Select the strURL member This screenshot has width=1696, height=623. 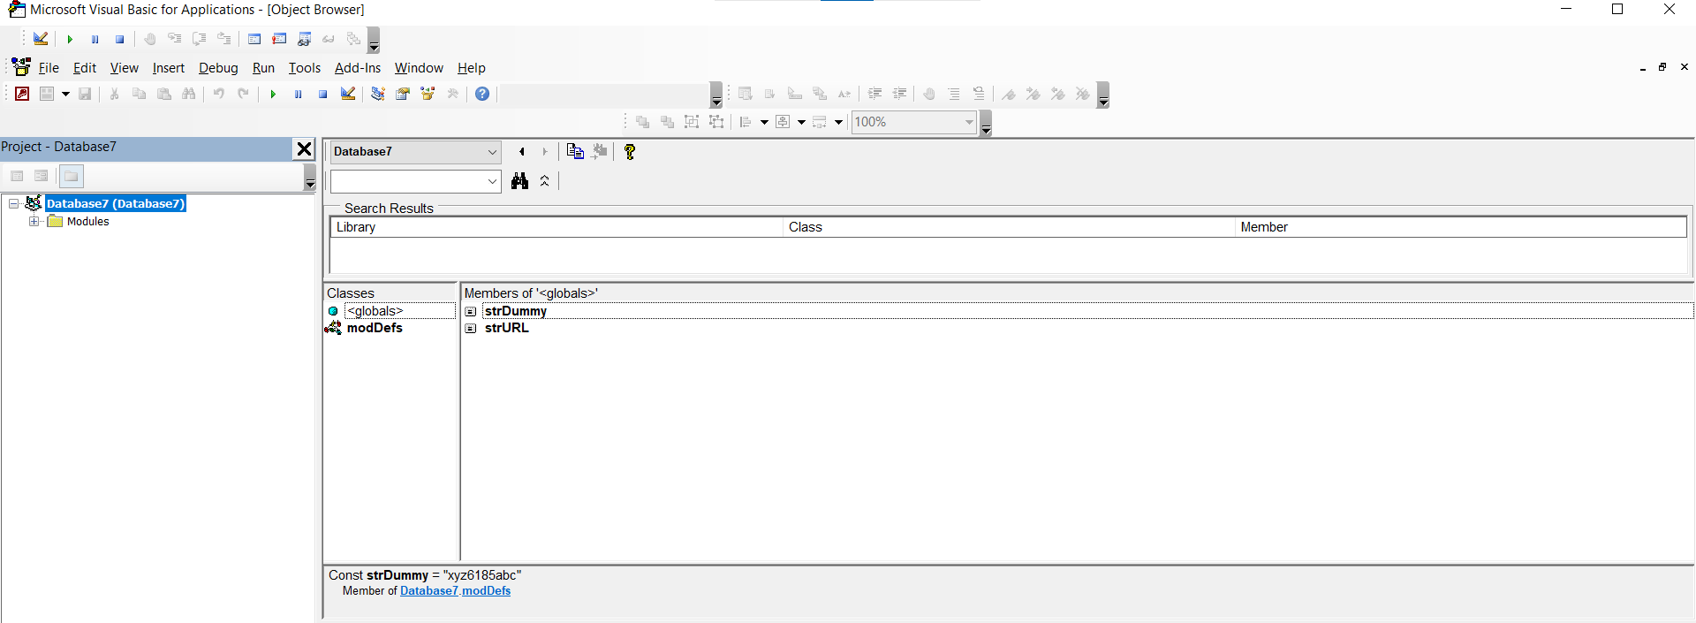507,328
